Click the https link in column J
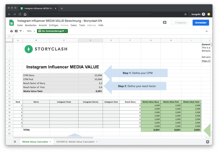This screenshot has width=218, height=152. pyautogui.click(x=206, y=61)
